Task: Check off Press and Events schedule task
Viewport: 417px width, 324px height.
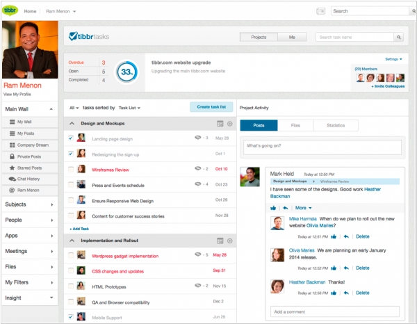Action: pyautogui.click(x=71, y=184)
